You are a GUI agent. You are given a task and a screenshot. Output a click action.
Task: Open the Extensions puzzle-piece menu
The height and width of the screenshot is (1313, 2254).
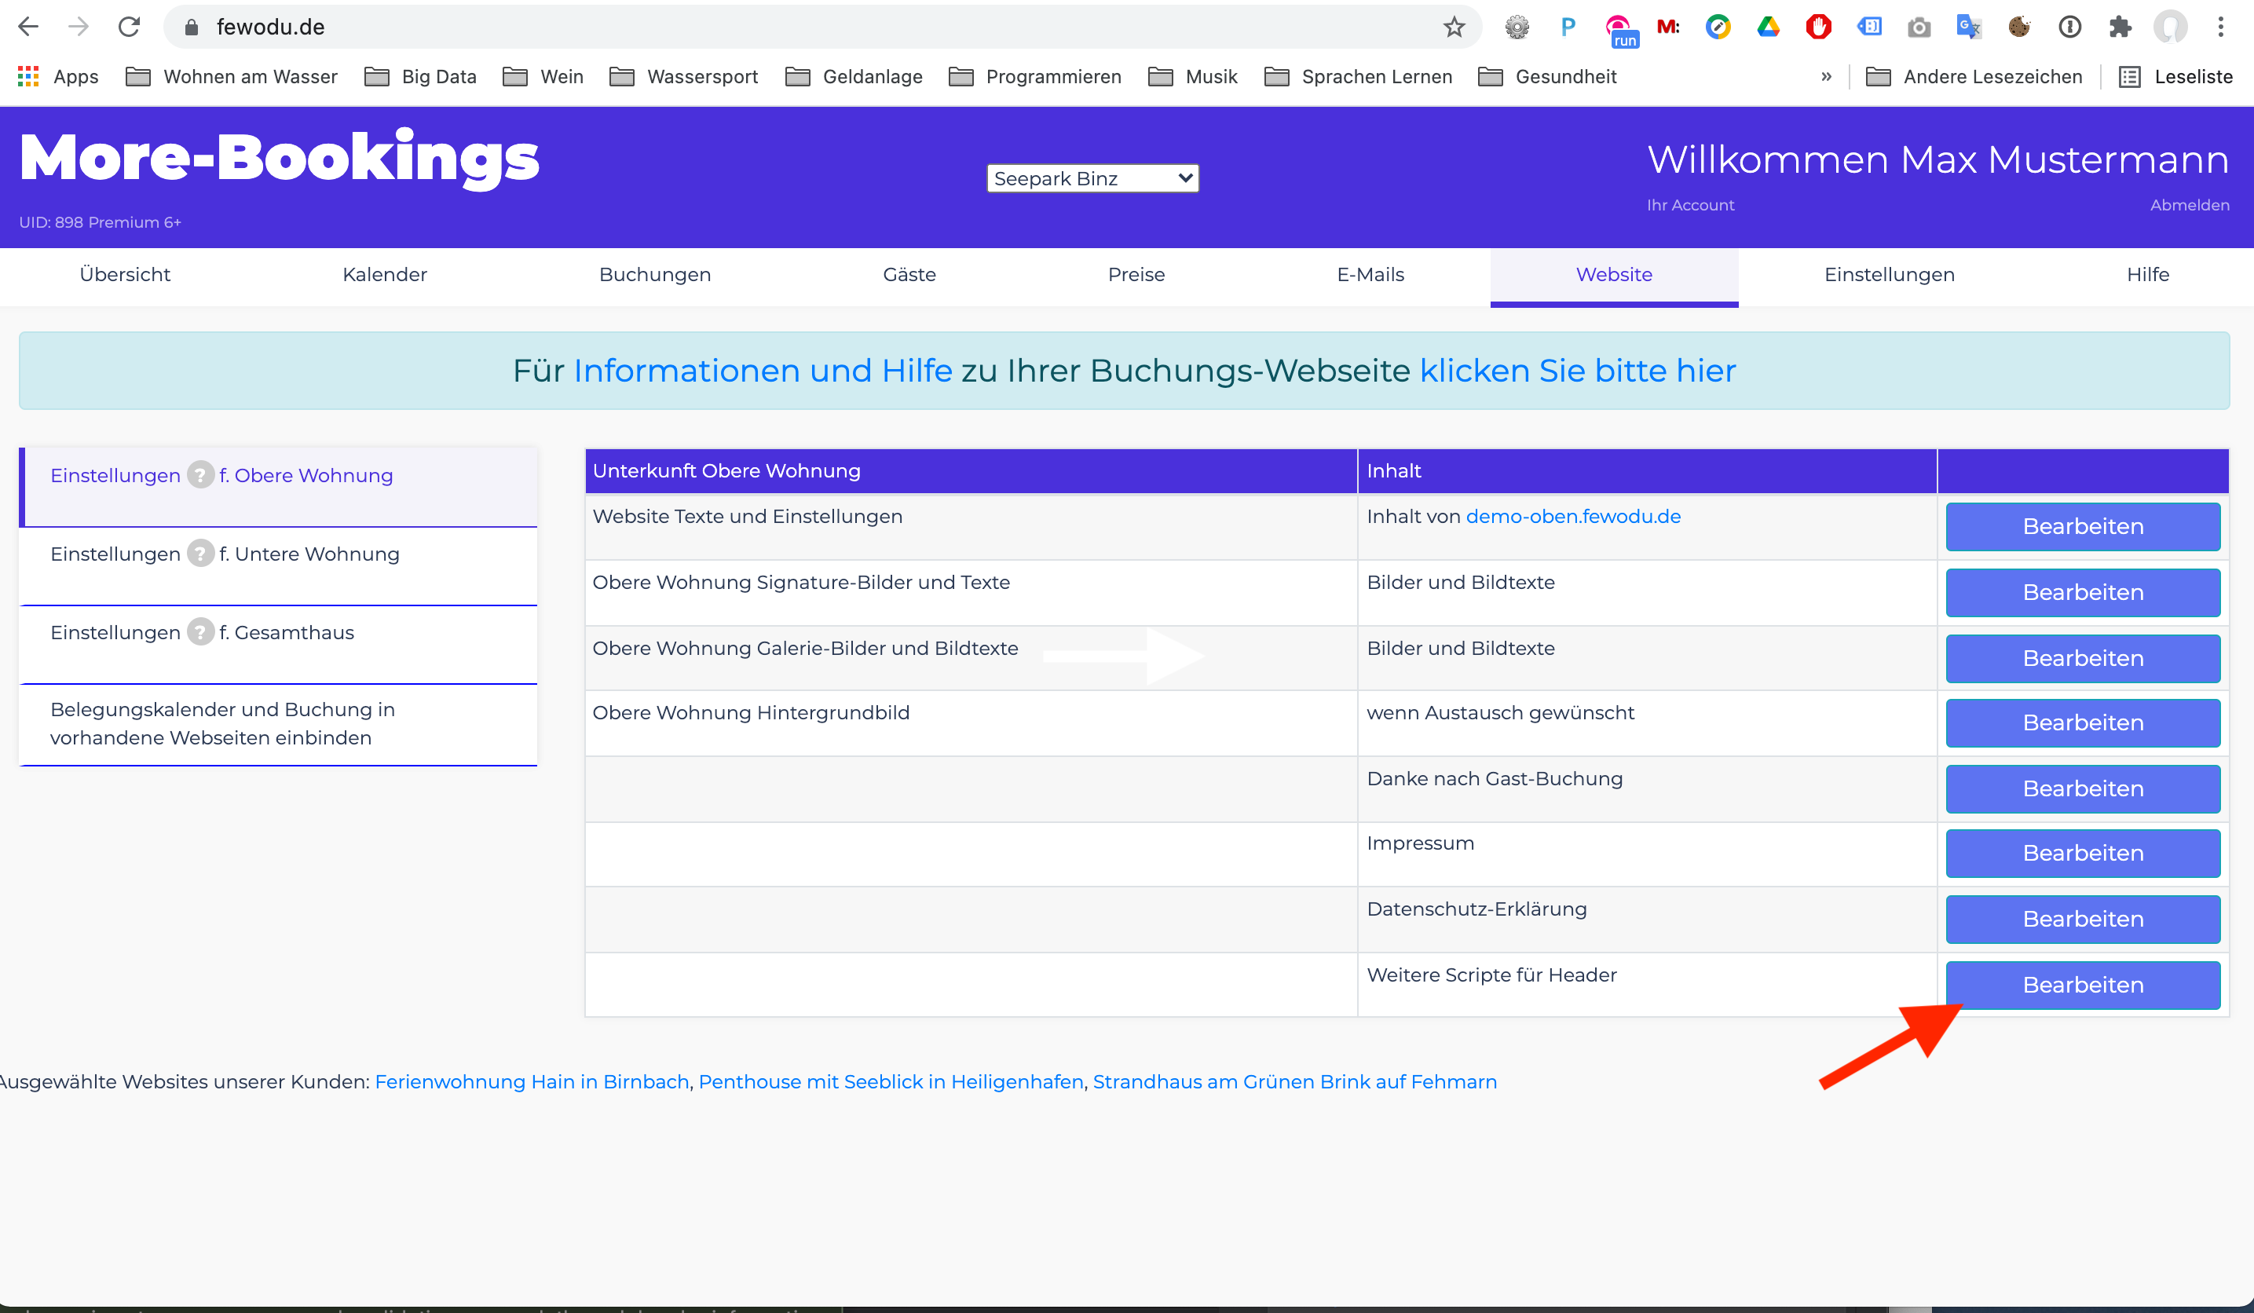[2120, 27]
